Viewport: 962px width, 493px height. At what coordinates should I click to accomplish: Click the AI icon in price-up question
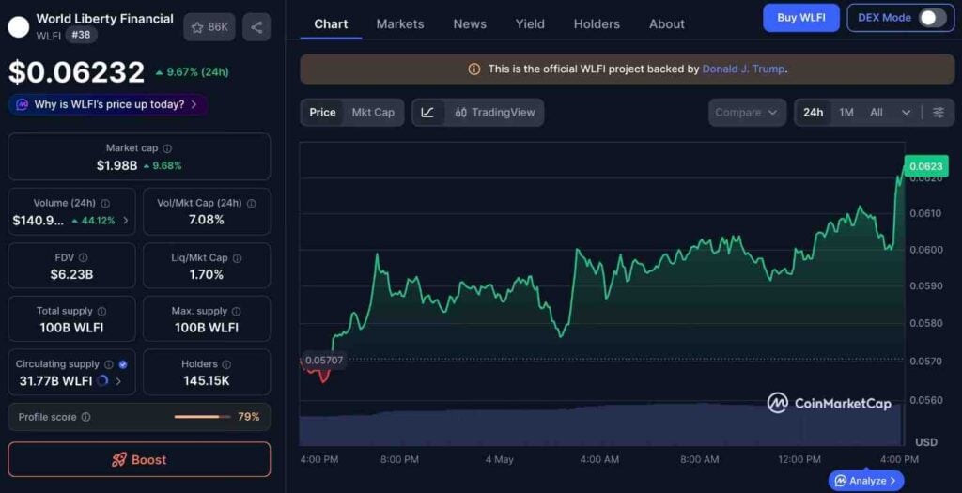(x=23, y=105)
